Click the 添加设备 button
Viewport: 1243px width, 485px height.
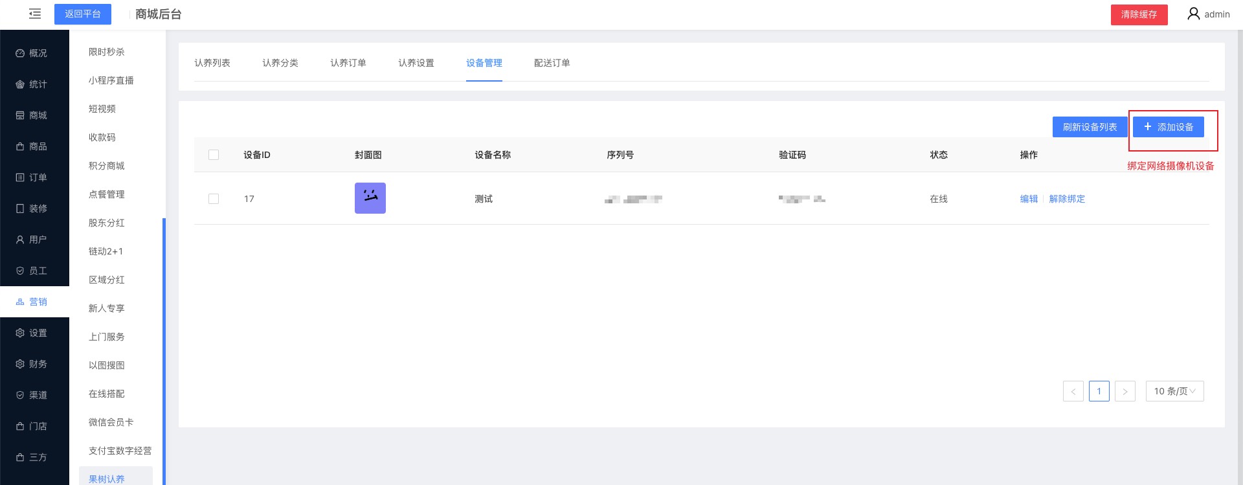coord(1168,127)
